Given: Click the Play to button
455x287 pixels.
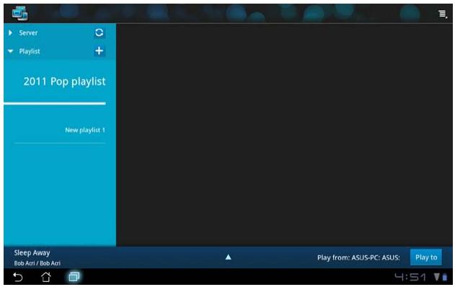Looking at the screenshot, I should coord(425,257).
